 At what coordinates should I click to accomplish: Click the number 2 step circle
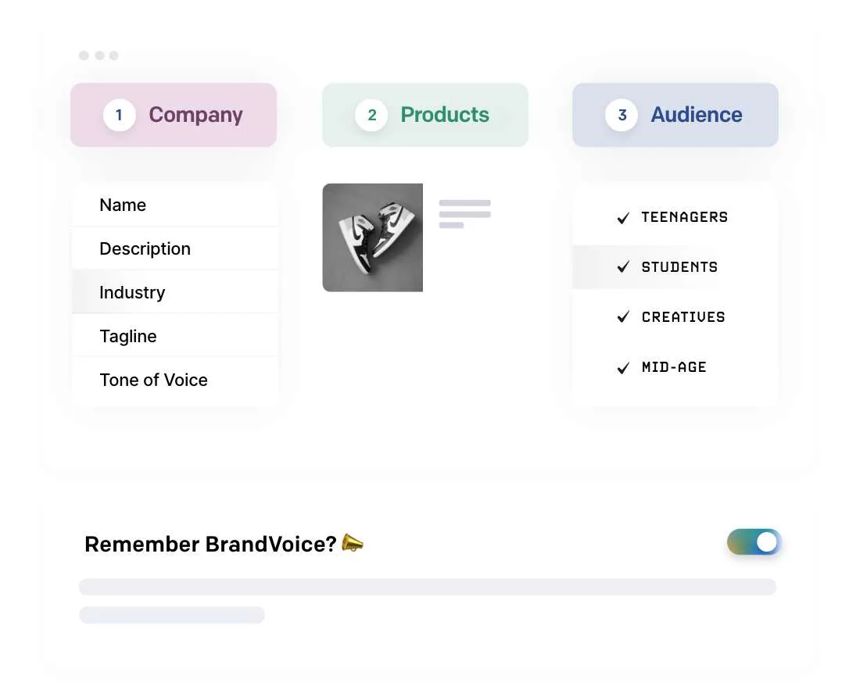pos(371,115)
